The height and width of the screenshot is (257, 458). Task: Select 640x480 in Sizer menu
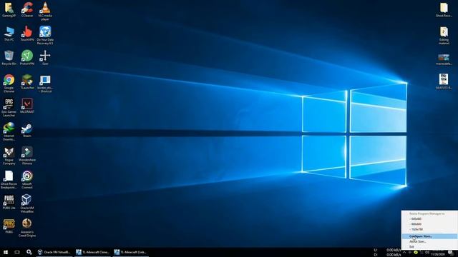pos(429,219)
